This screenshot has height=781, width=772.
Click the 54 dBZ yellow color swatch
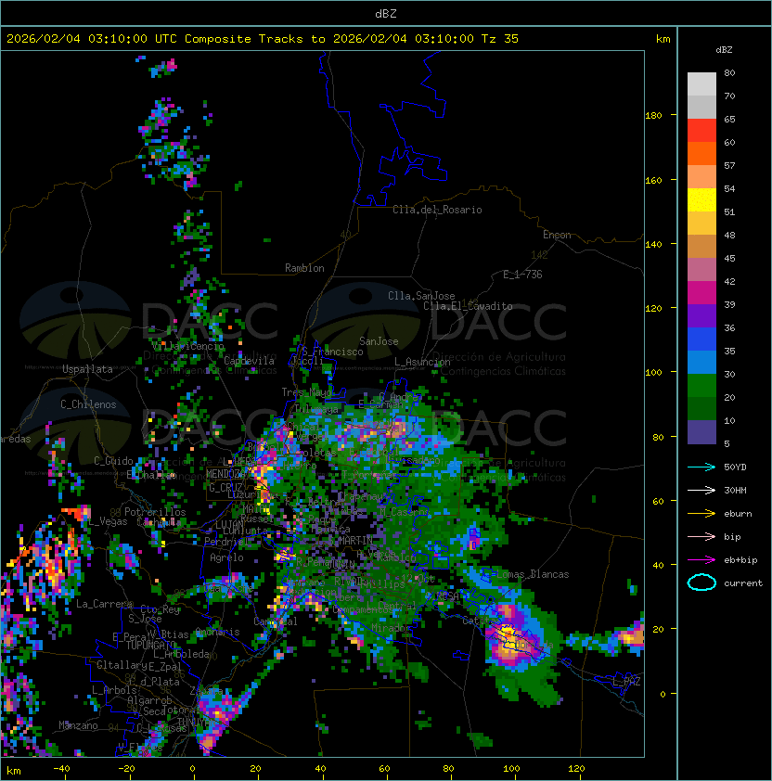point(701,200)
